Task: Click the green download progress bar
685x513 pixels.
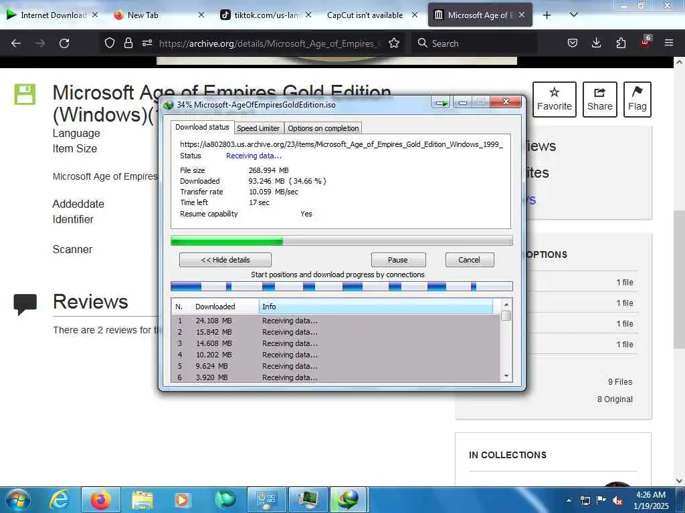Action: pos(342,240)
